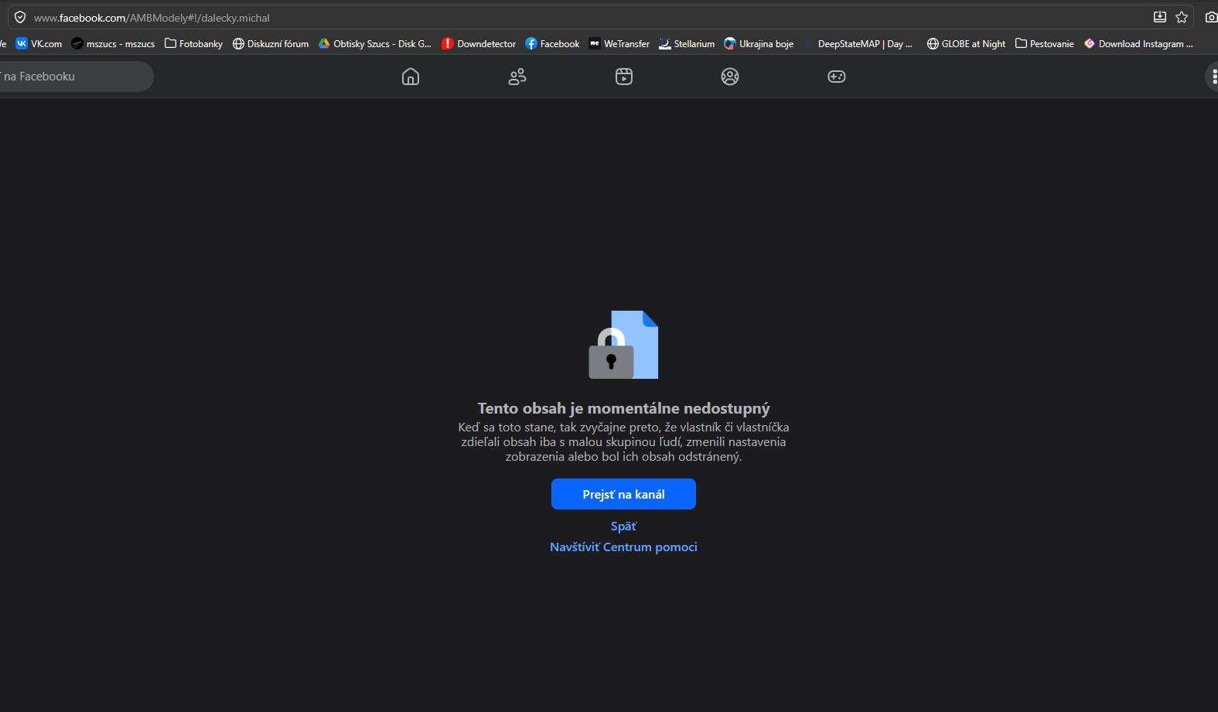Open the Groups icon in navigation
The height and width of the screenshot is (712, 1218).
730,77
